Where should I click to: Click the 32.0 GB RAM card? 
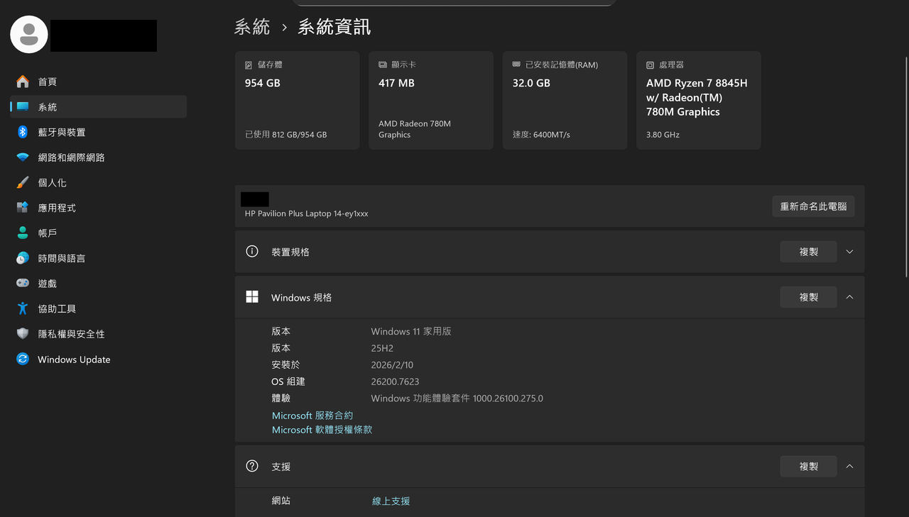[565, 100]
